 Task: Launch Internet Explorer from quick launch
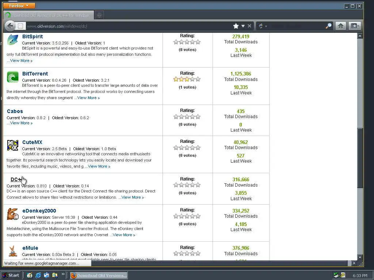pyautogui.click(x=38, y=275)
